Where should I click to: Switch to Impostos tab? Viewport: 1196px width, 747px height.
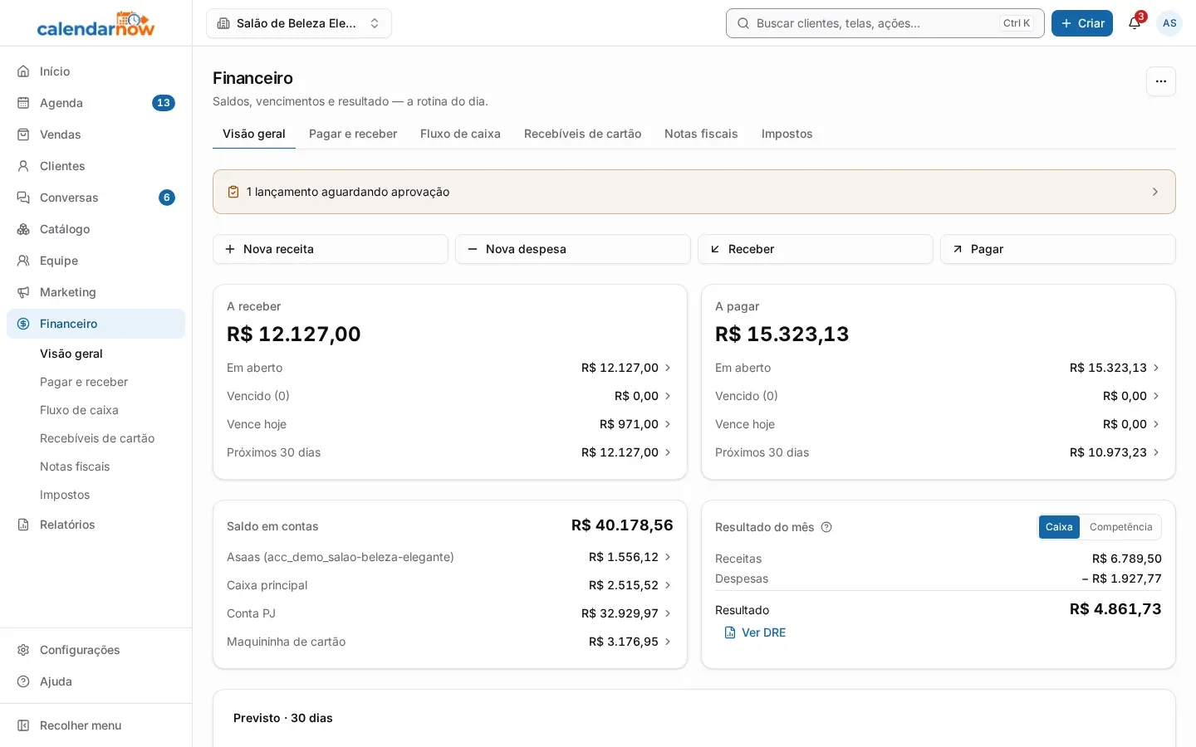pyautogui.click(x=787, y=134)
